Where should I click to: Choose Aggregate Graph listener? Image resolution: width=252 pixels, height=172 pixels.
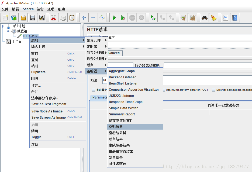click(x=135, y=71)
